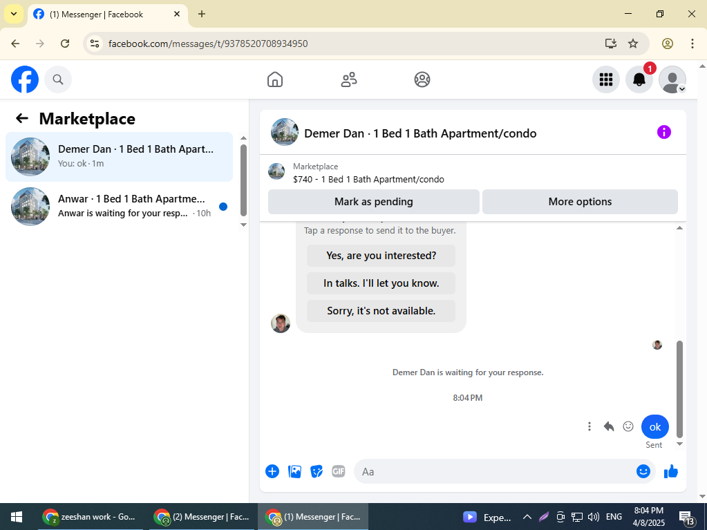The image size is (707, 530).
Task: Open the Windows Start menu
Action: (17, 517)
